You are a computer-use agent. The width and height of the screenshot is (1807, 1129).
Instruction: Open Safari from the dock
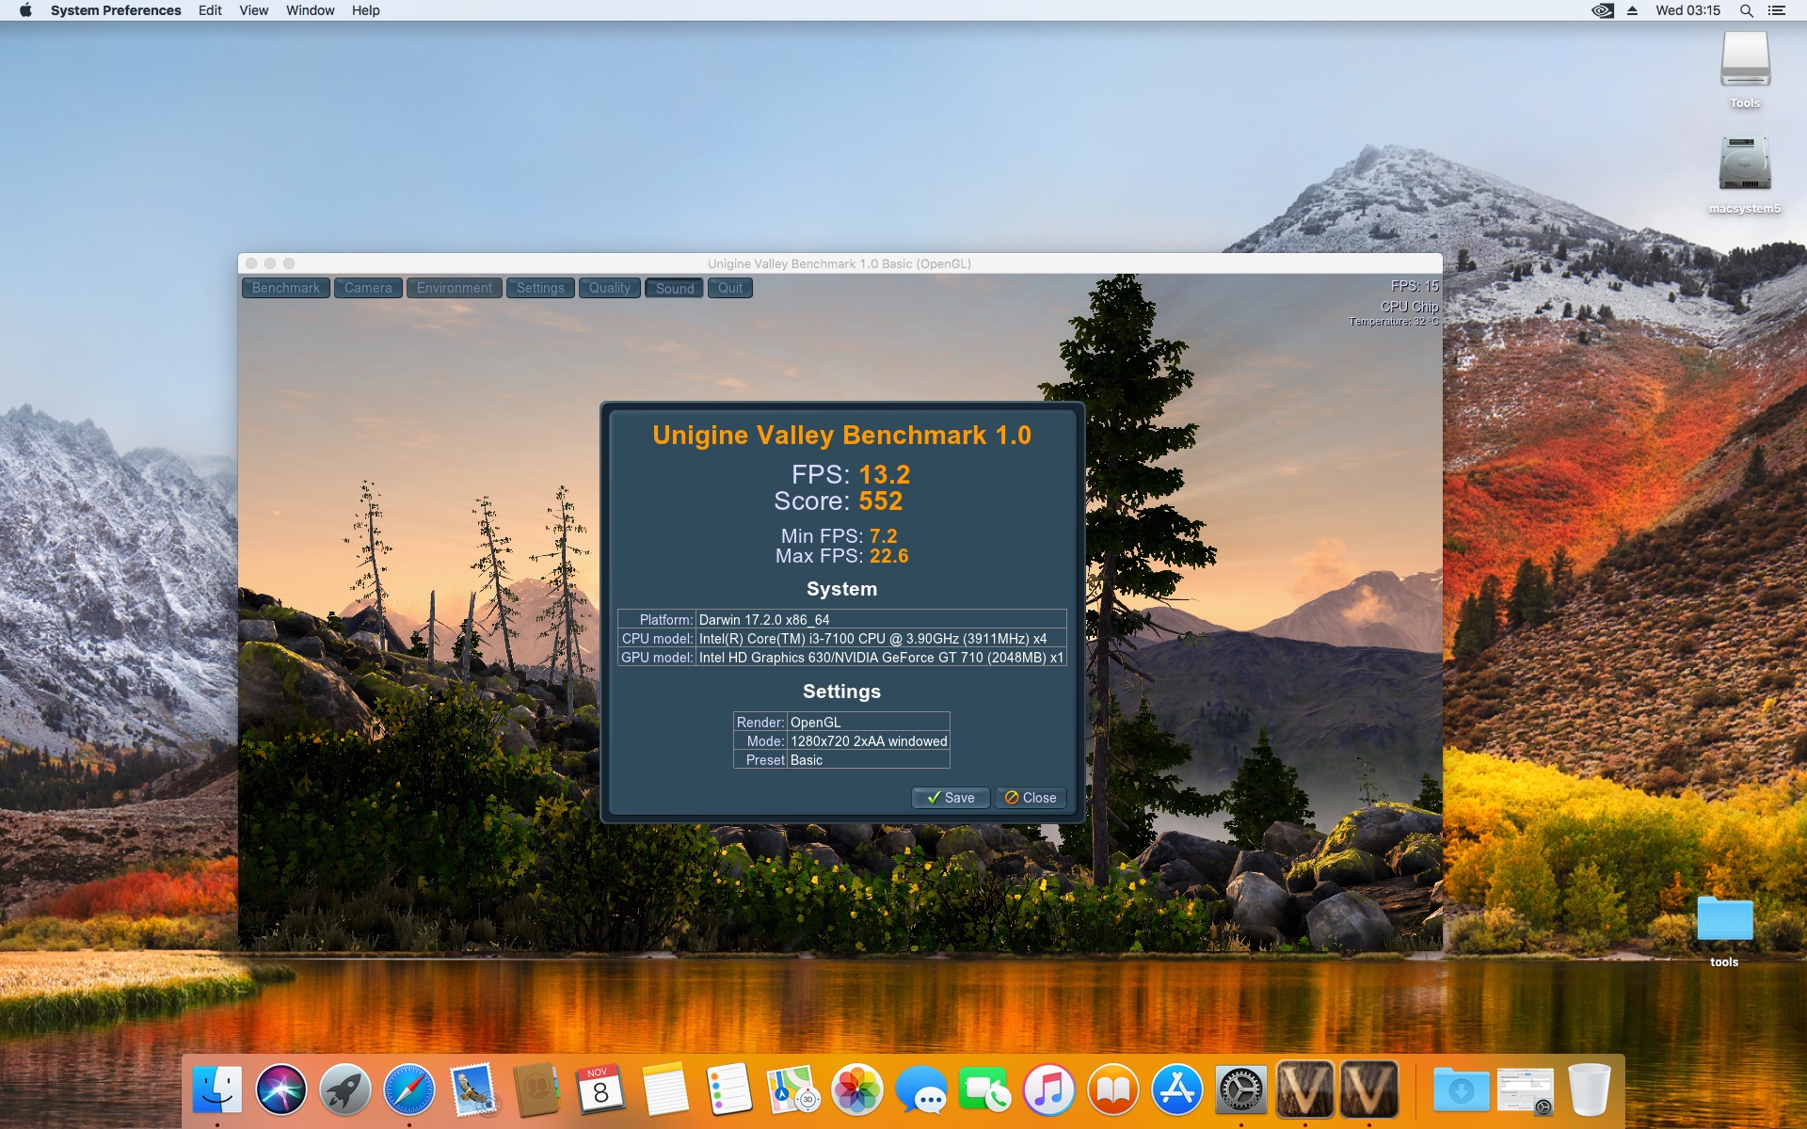[x=409, y=1090]
